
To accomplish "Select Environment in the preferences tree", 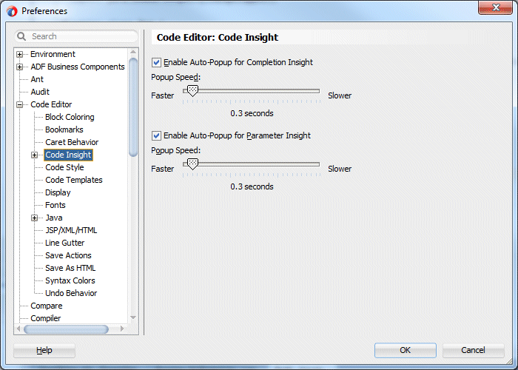I will click(53, 54).
